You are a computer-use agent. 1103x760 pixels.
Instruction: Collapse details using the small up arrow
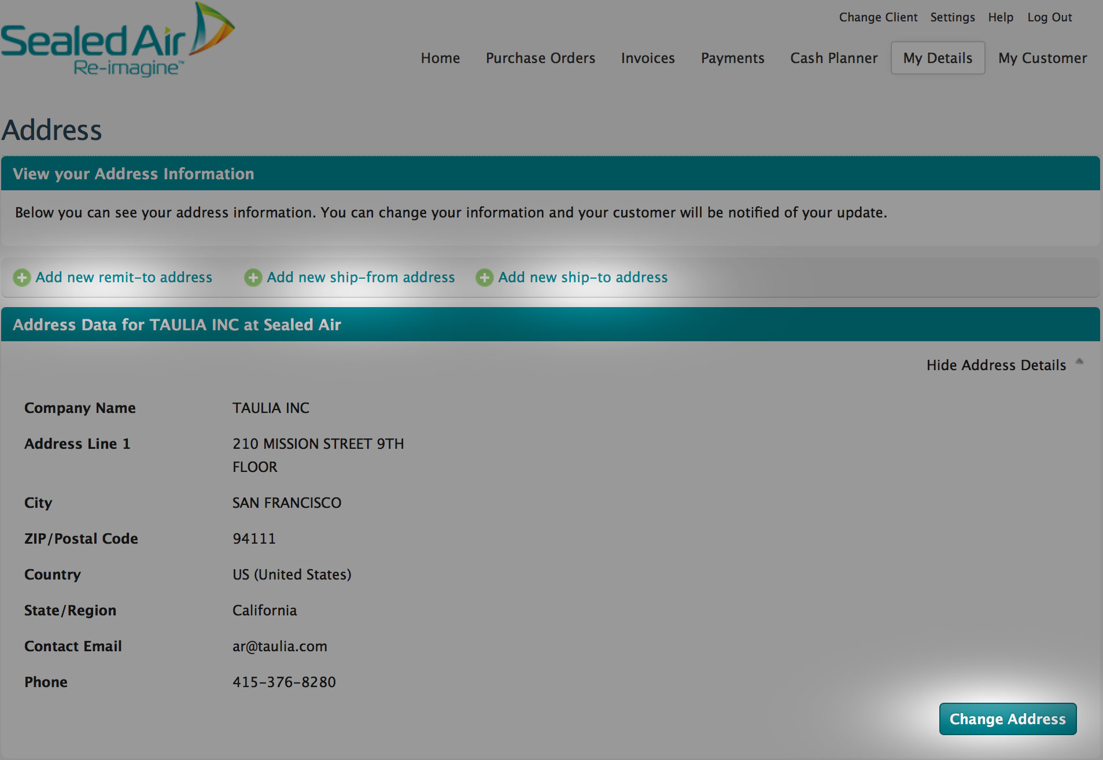[x=1079, y=361]
